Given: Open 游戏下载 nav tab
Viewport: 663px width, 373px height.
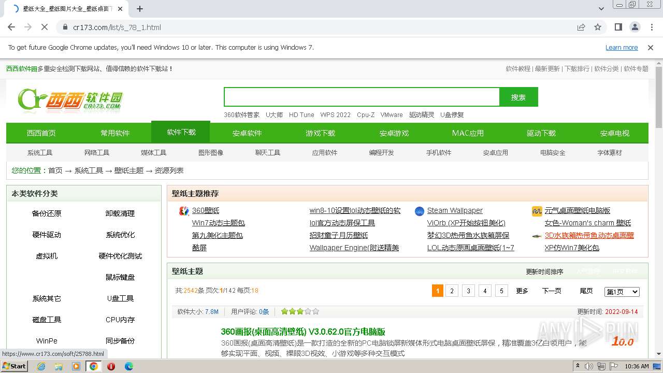Looking at the screenshot, I should [320, 133].
